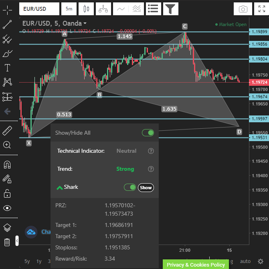The image size is (269, 269).
Task: Toggle lock all drawing tools
Action: point(7,194)
